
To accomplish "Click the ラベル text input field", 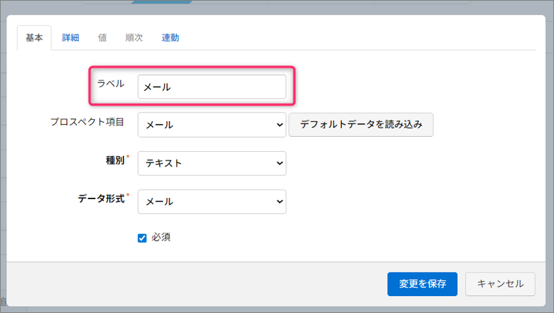I will pyautogui.click(x=211, y=87).
